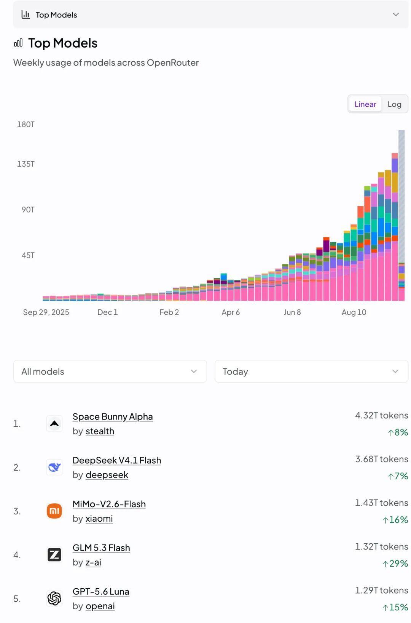Open the xiaomi provider link
411x623 pixels.
point(99,519)
